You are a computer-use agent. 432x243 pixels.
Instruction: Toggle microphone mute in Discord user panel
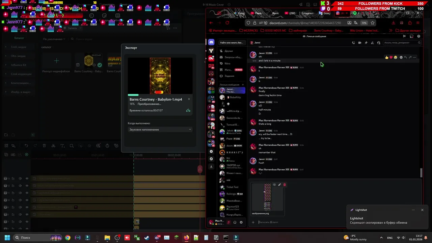pyautogui.click(x=228, y=222)
